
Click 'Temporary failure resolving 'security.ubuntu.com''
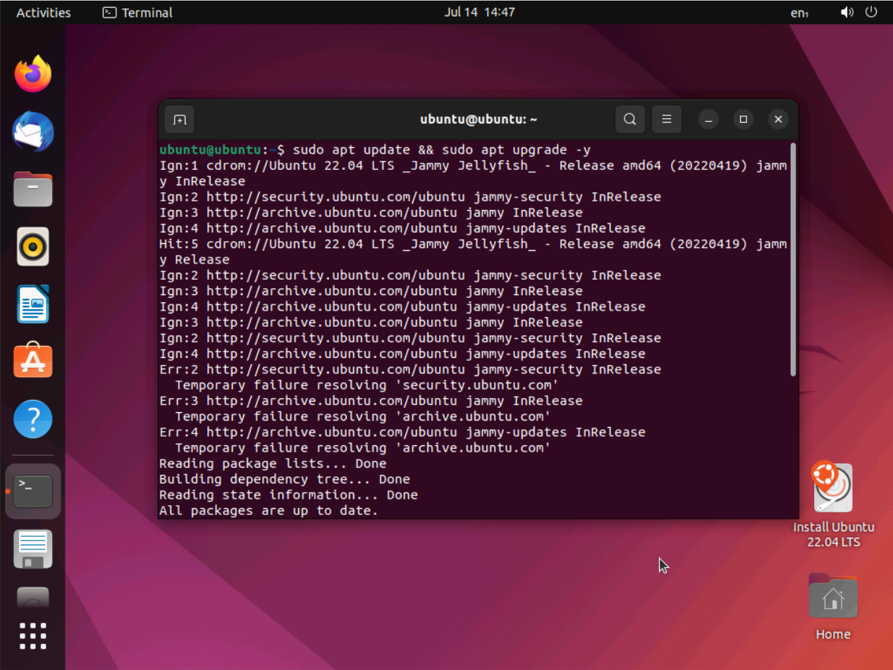[367, 385]
